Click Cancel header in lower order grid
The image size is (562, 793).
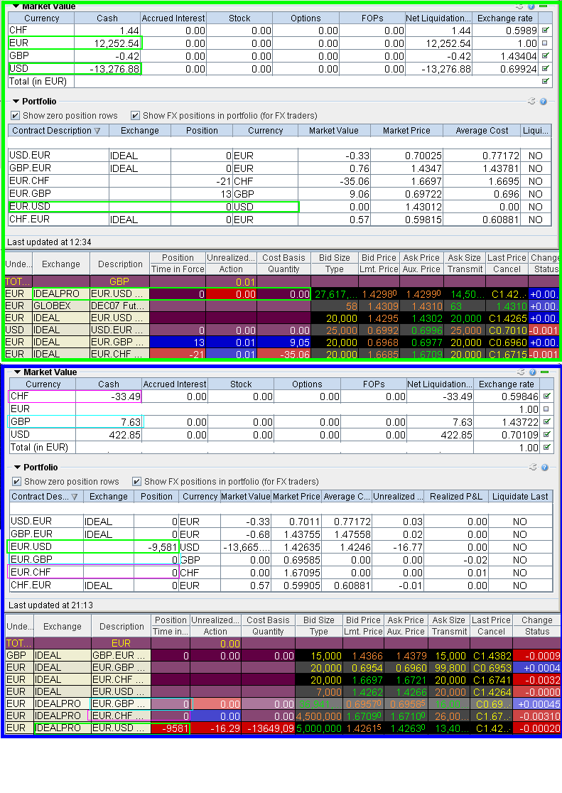coord(491,631)
